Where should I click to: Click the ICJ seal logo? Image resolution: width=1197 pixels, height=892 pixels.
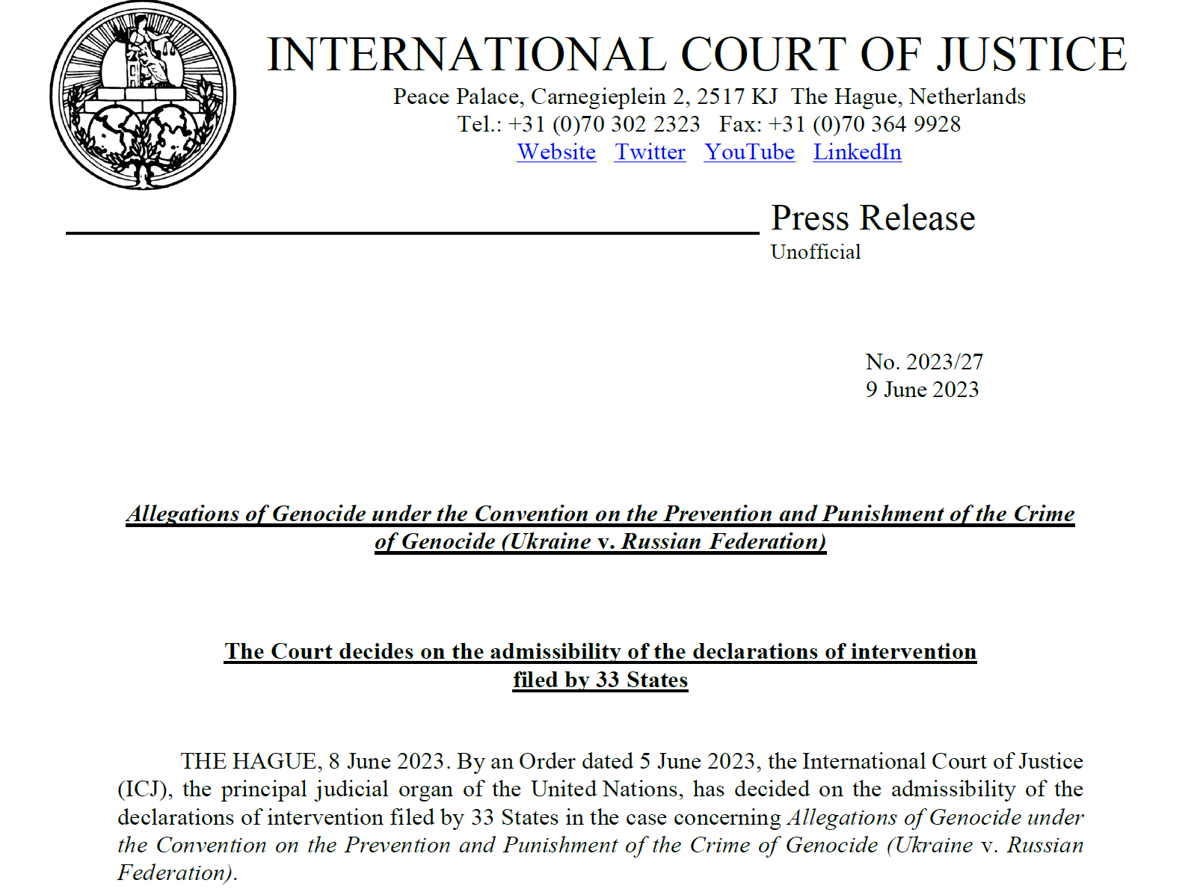coord(143,95)
